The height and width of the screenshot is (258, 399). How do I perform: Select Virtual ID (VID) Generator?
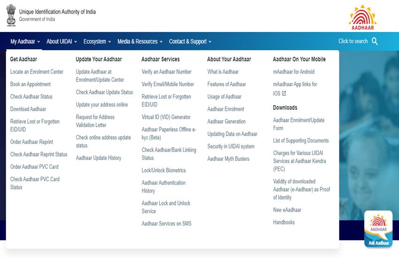[x=166, y=117]
